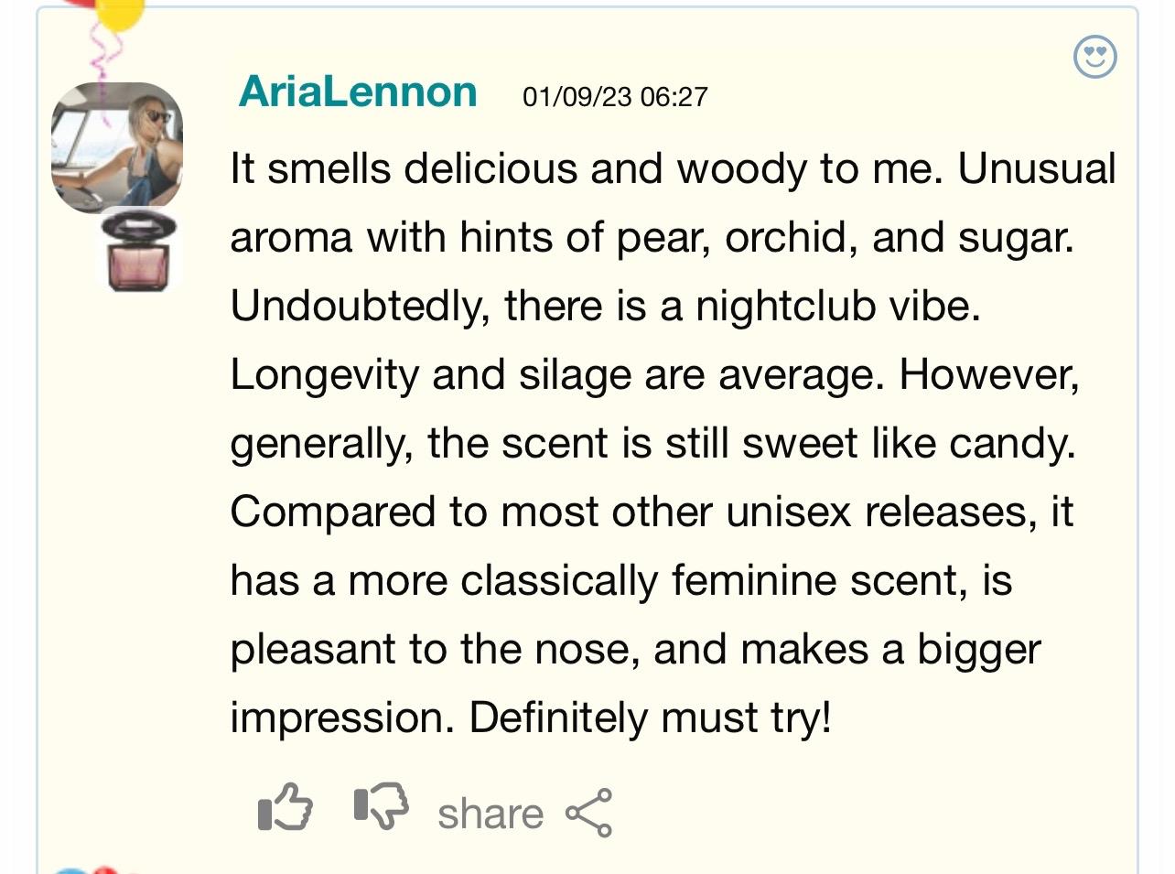The height and width of the screenshot is (874, 1175).
Task: Click the 'share' text label
Action: 490,814
